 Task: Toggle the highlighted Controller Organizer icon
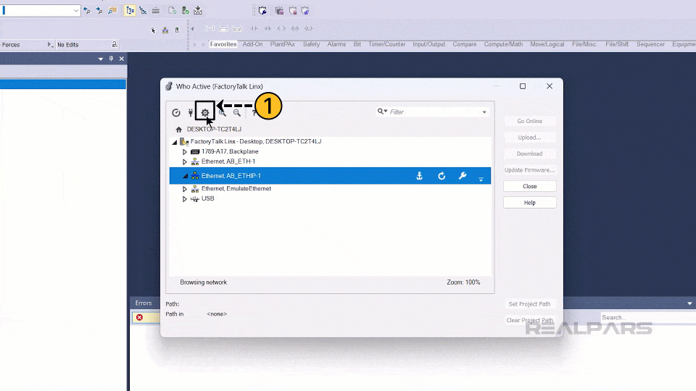point(130,11)
